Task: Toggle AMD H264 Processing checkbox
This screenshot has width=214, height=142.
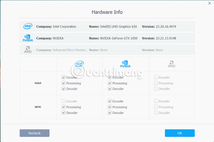Action: click(156, 83)
